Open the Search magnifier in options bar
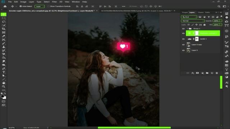The image size is (230, 129). click(x=219, y=6)
